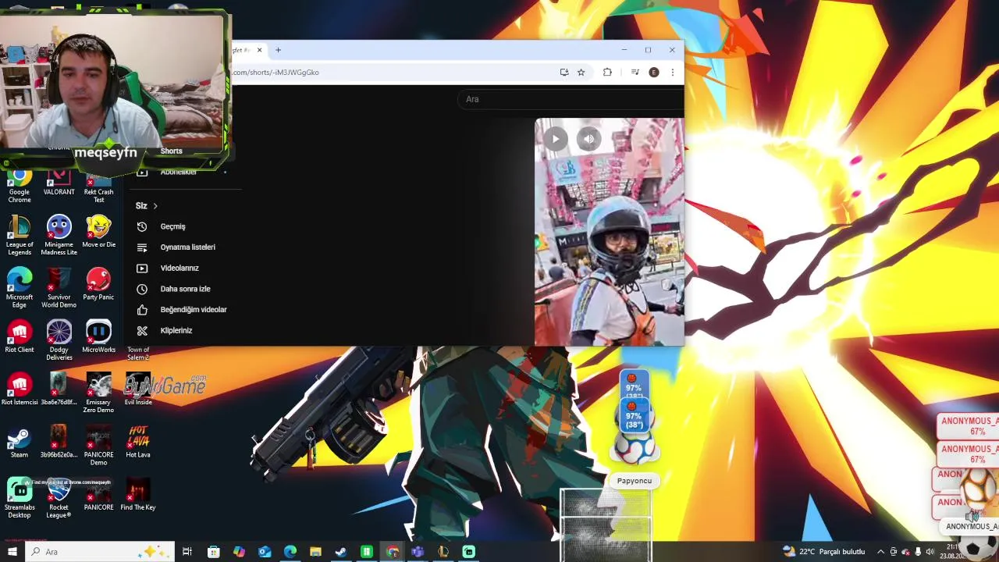Mute the Shorts video volume button
This screenshot has height=562, width=999.
point(588,139)
